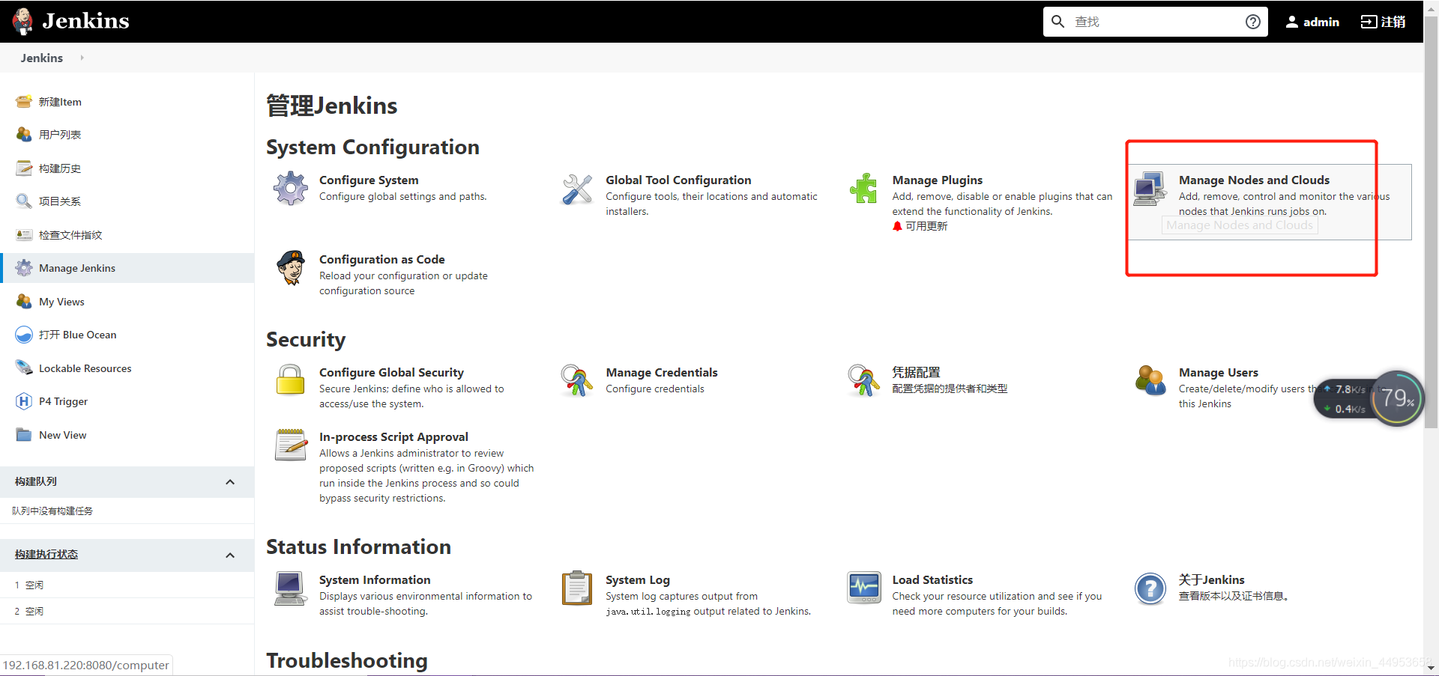The height and width of the screenshot is (676, 1439).
Task: Open the search help question-mark icon
Action: 1252,22
